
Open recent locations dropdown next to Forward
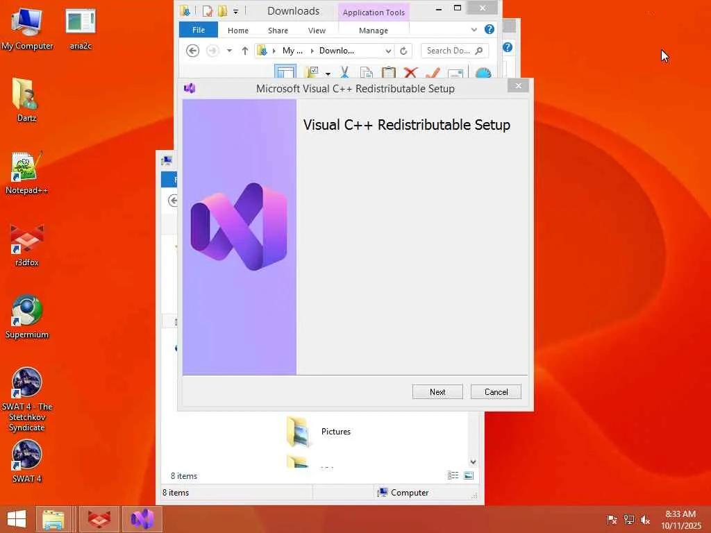coord(229,51)
